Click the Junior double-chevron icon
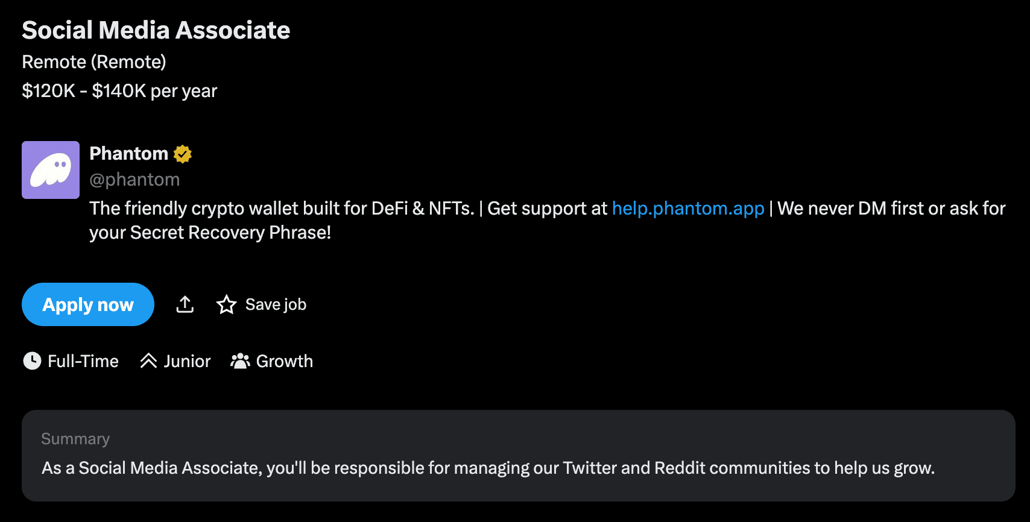Image resolution: width=1030 pixels, height=522 pixels. [x=148, y=361]
